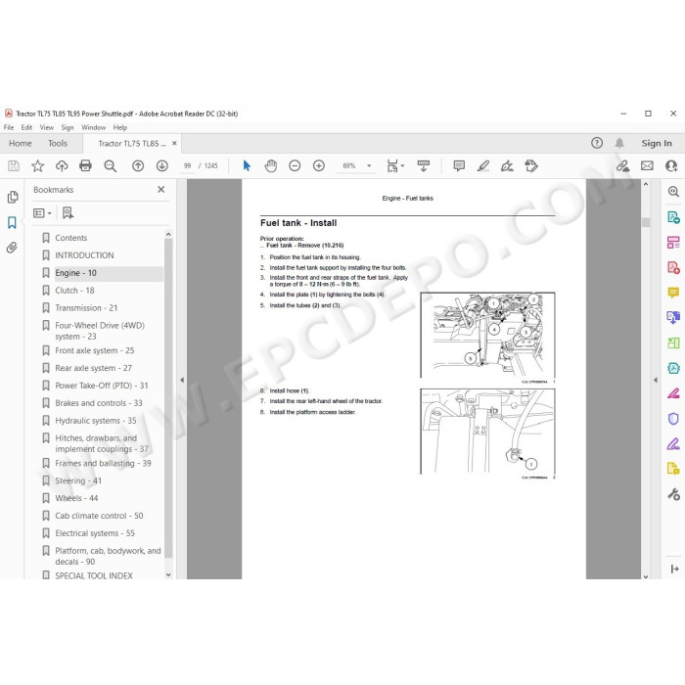Image resolution: width=685 pixels, height=685 pixels.
Task: Open the INTRODUCTION bookmark
Action: [84, 255]
